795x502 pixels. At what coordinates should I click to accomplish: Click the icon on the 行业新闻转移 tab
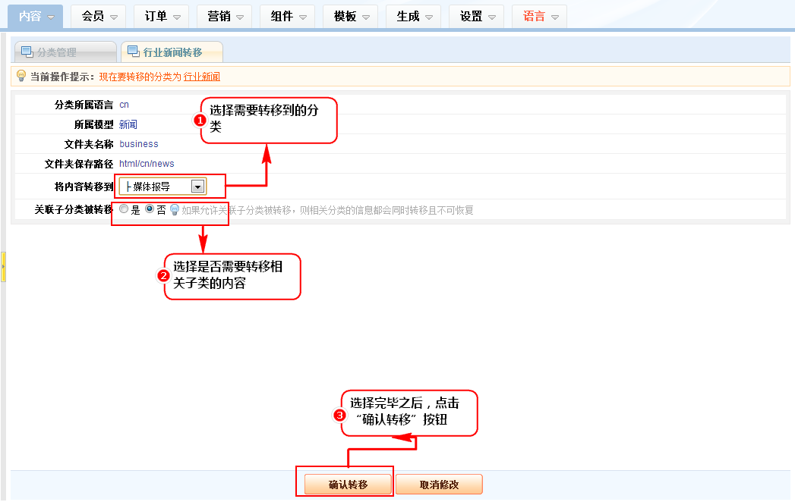pyautogui.click(x=134, y=52)
